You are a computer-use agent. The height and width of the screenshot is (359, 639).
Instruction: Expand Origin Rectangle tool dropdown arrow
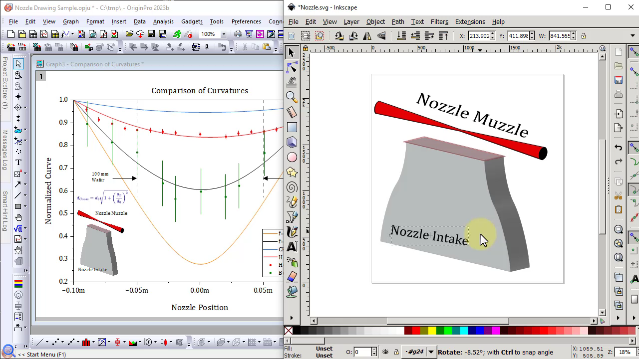(25, 206)
